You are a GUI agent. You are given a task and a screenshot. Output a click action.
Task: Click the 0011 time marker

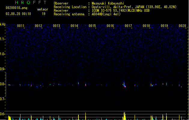click(x=21, y=26)
